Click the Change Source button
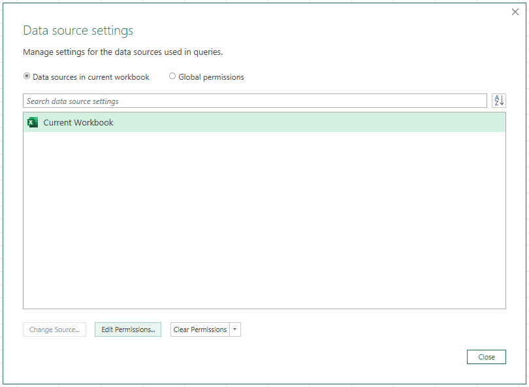 pyautogui.click(x=54, y=329)
